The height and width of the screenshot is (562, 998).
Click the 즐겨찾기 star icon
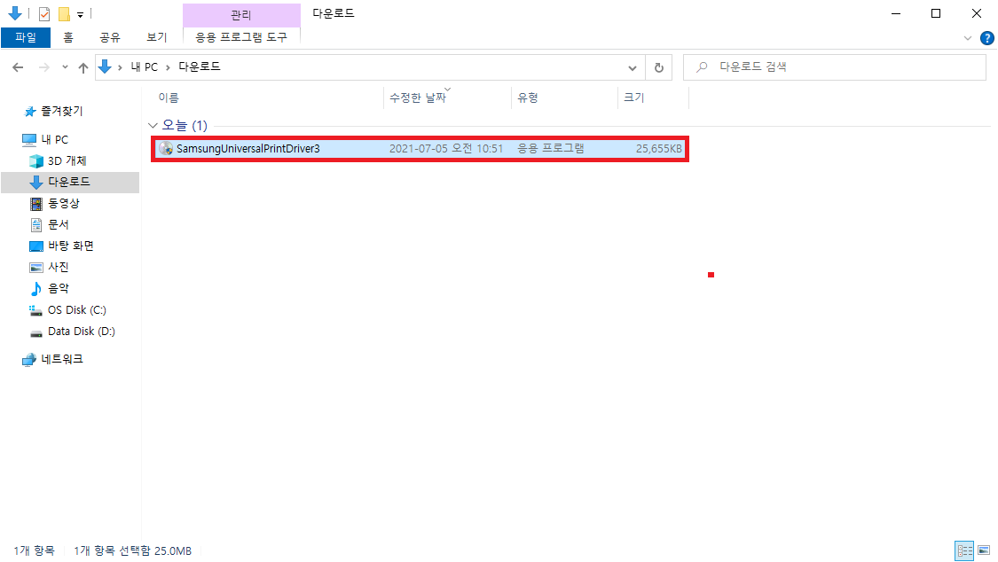pyautogui.click(x=30, y=112)
